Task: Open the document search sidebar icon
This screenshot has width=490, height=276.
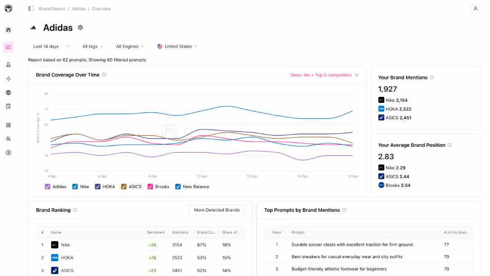Action: (9, 106)
